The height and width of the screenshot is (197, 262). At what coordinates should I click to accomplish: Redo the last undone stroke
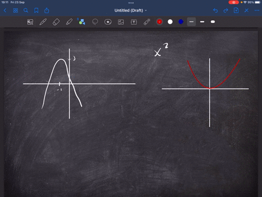click(225, 10)
